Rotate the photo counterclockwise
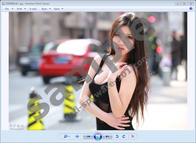The image size is (196, 143). [117, 136]
